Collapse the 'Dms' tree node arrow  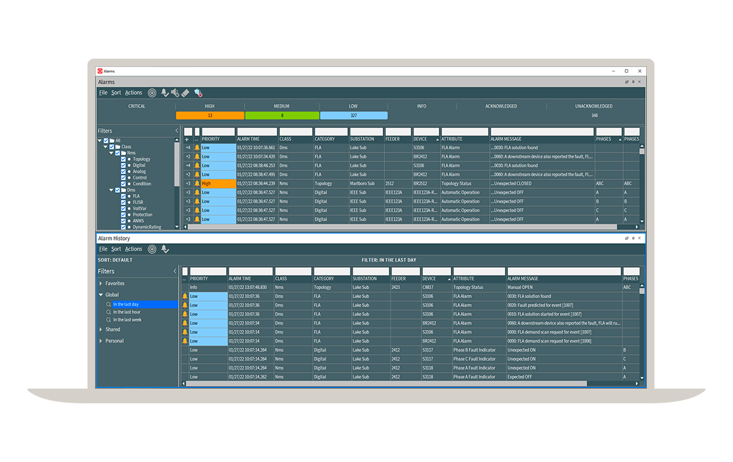point(111,190)
